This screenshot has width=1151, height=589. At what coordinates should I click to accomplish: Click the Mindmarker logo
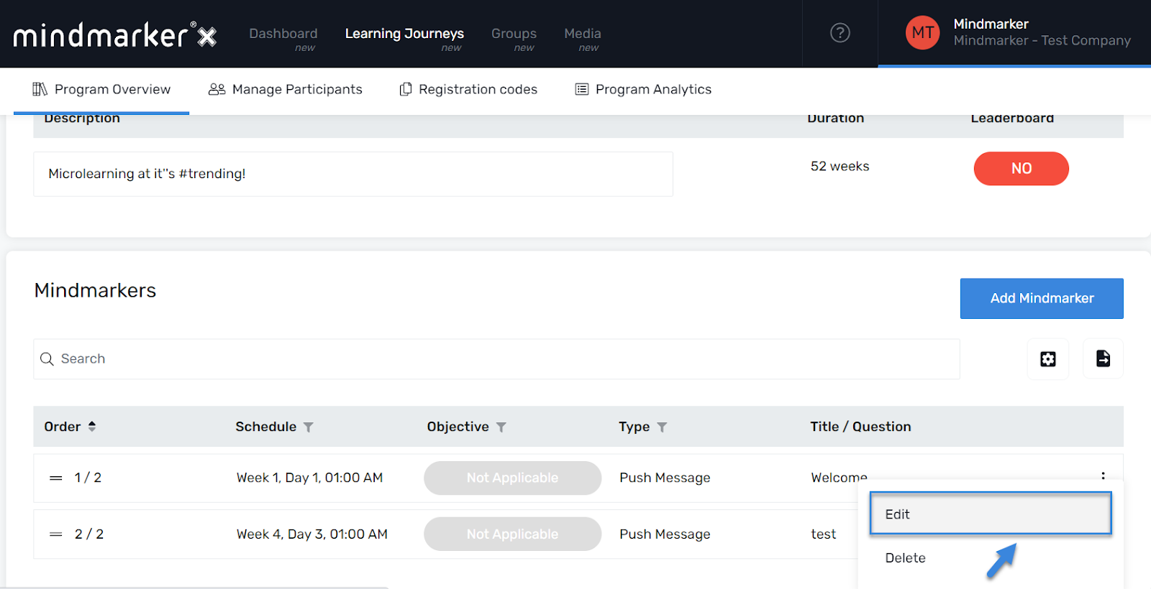point(115,34)
